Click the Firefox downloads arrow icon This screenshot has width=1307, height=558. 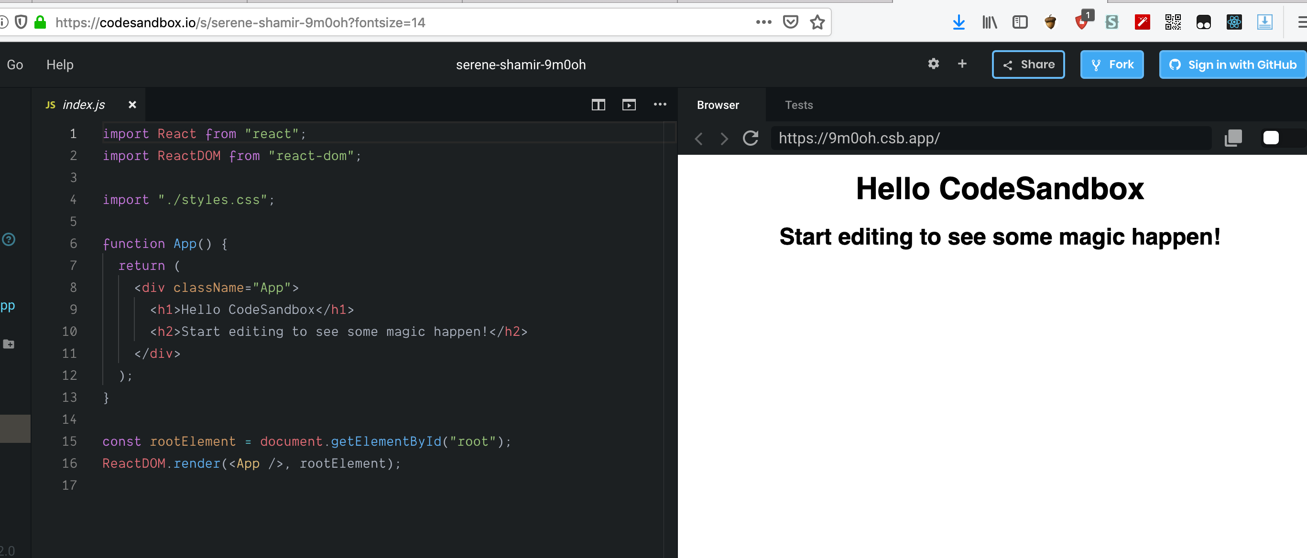click(958, 22)
